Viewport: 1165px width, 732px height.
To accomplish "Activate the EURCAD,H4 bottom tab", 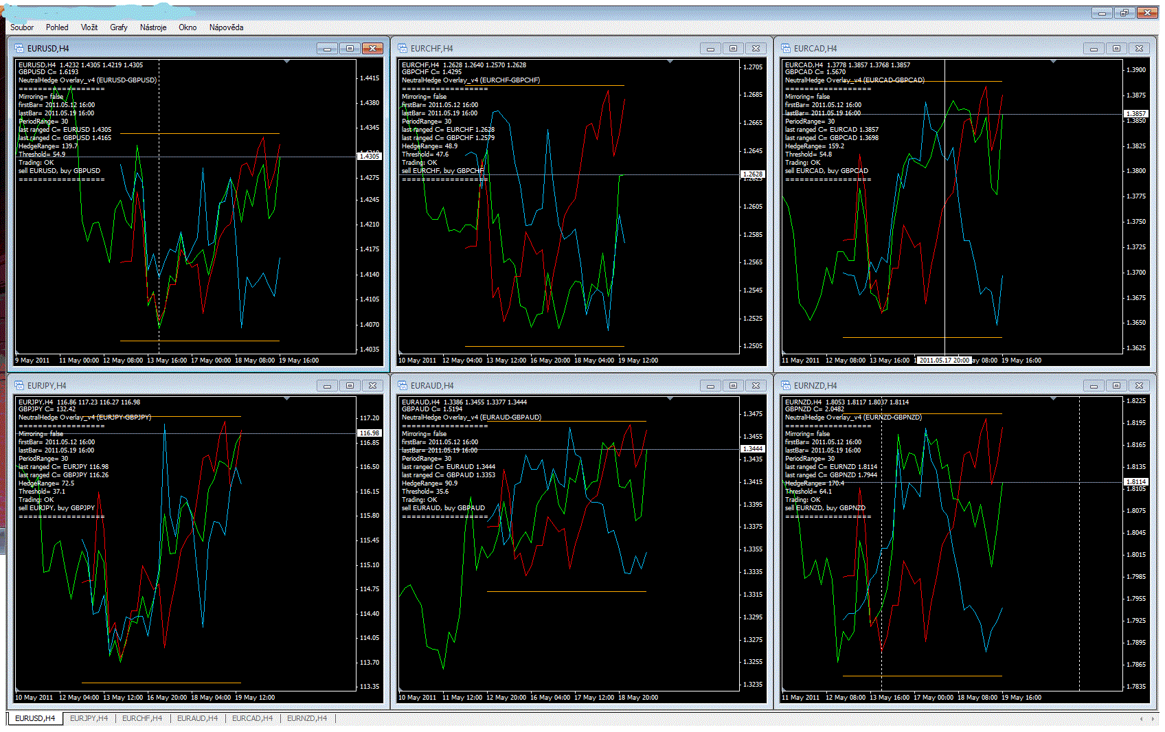I will click(252, 718).
